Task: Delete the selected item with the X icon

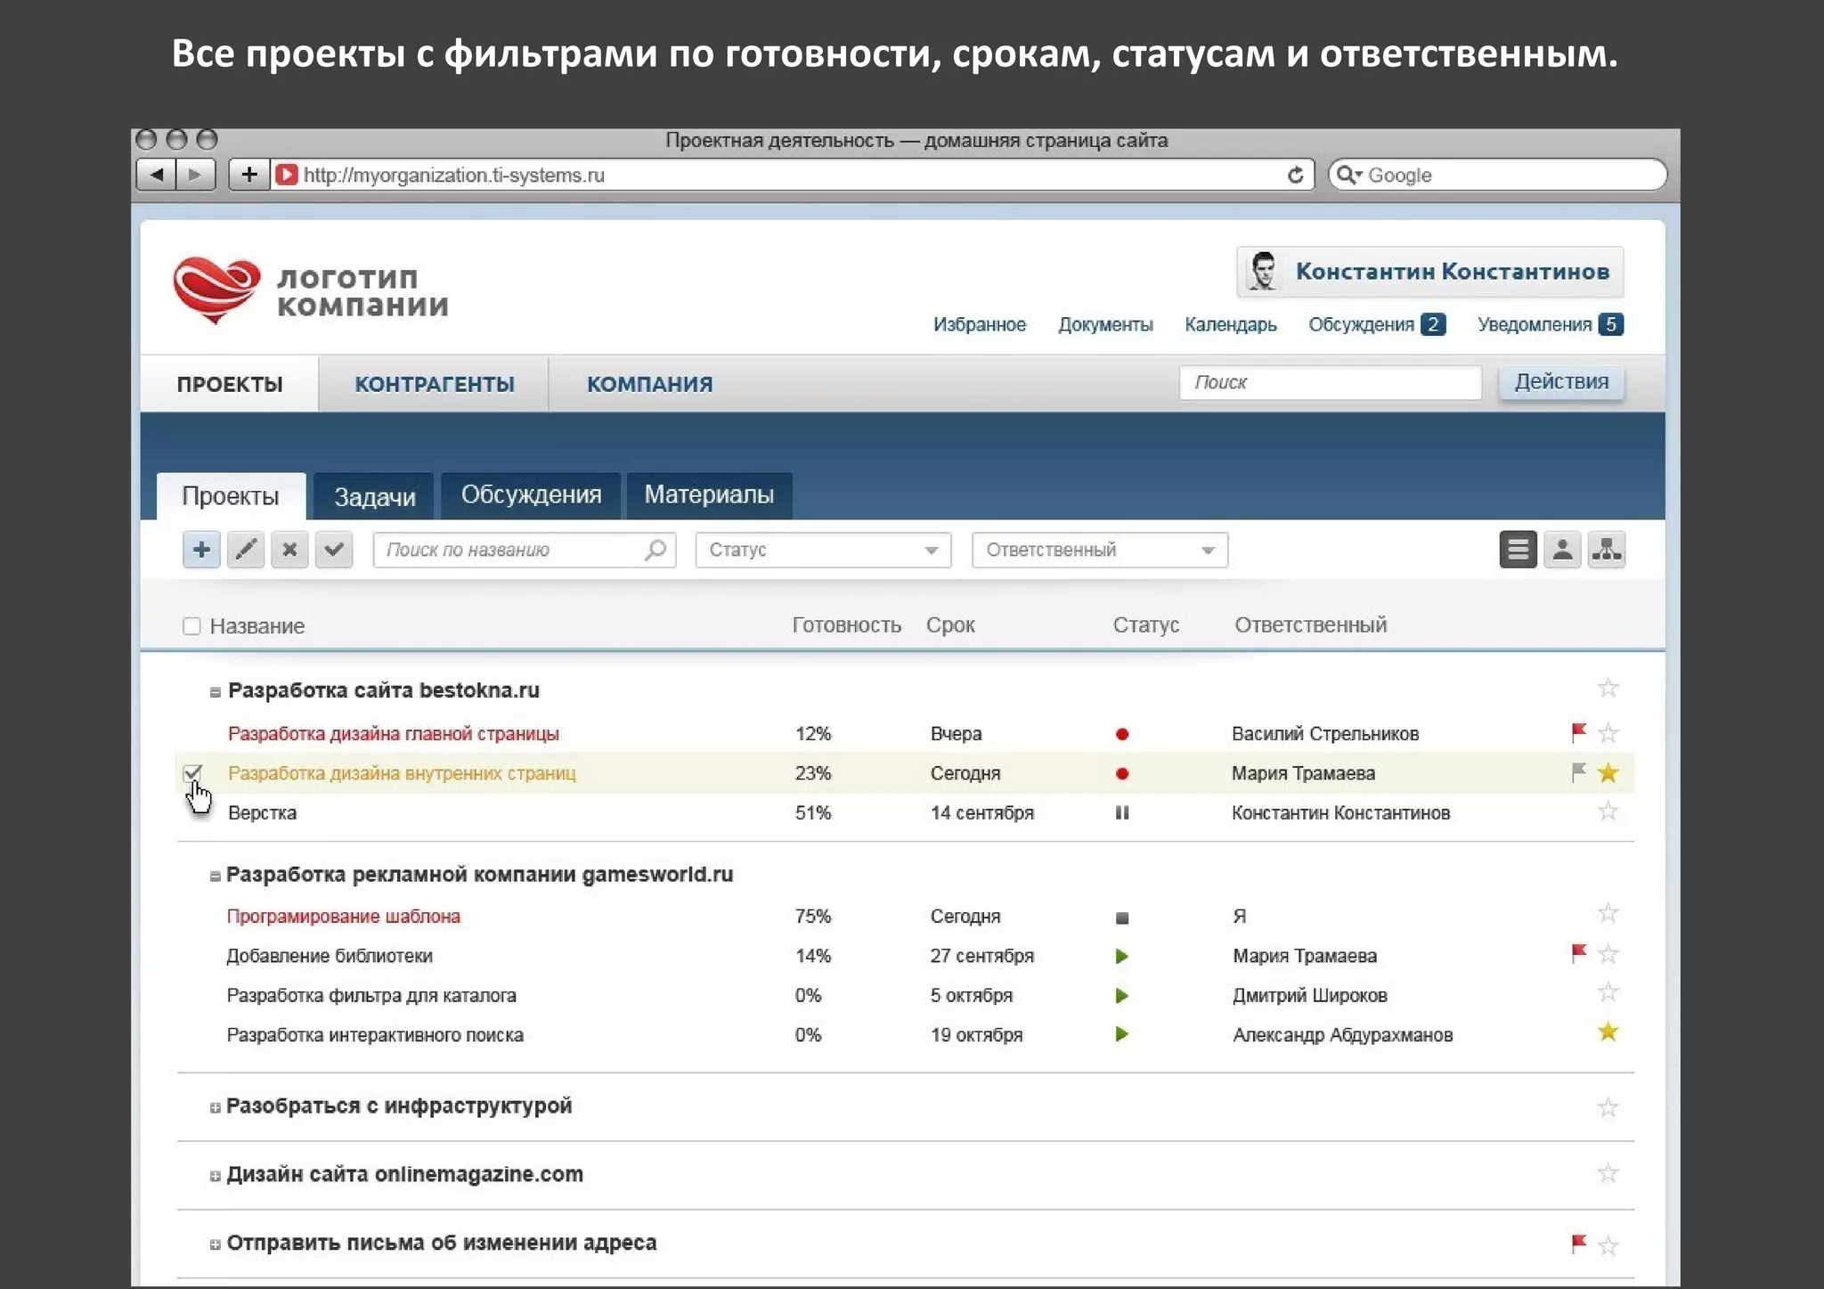Action: click(289, 550)
